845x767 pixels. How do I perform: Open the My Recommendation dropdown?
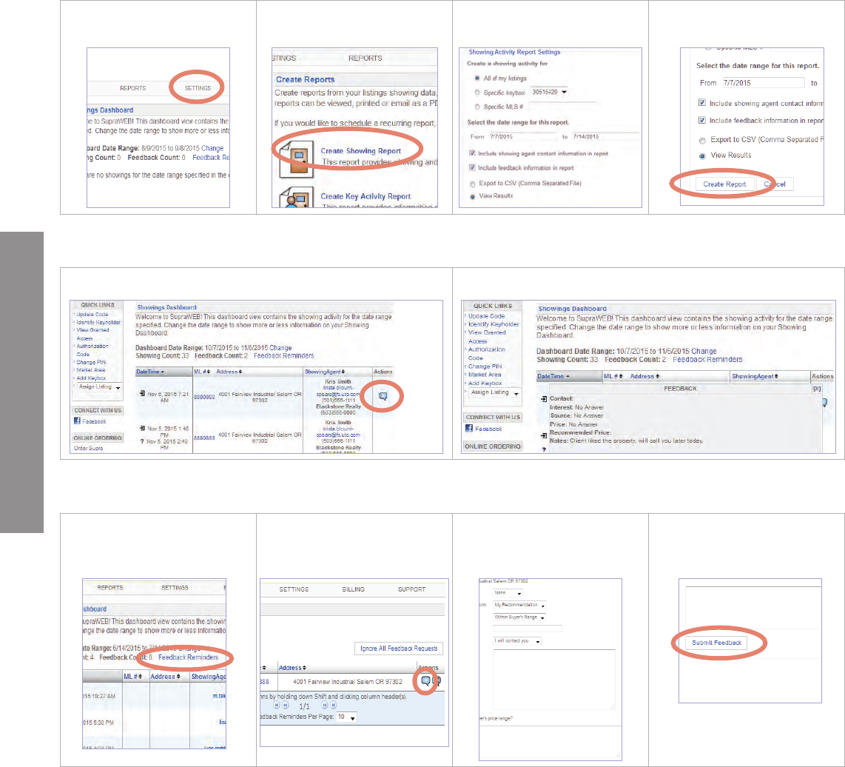(519, 605)
